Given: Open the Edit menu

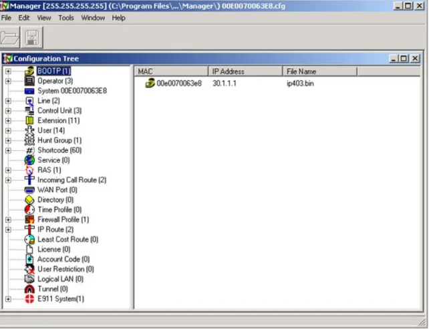Looking at the screenshot, I should point(24,18).
